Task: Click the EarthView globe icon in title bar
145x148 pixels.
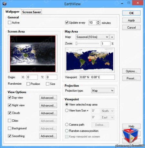Action: pyautogui.click(x=5, y=4)
